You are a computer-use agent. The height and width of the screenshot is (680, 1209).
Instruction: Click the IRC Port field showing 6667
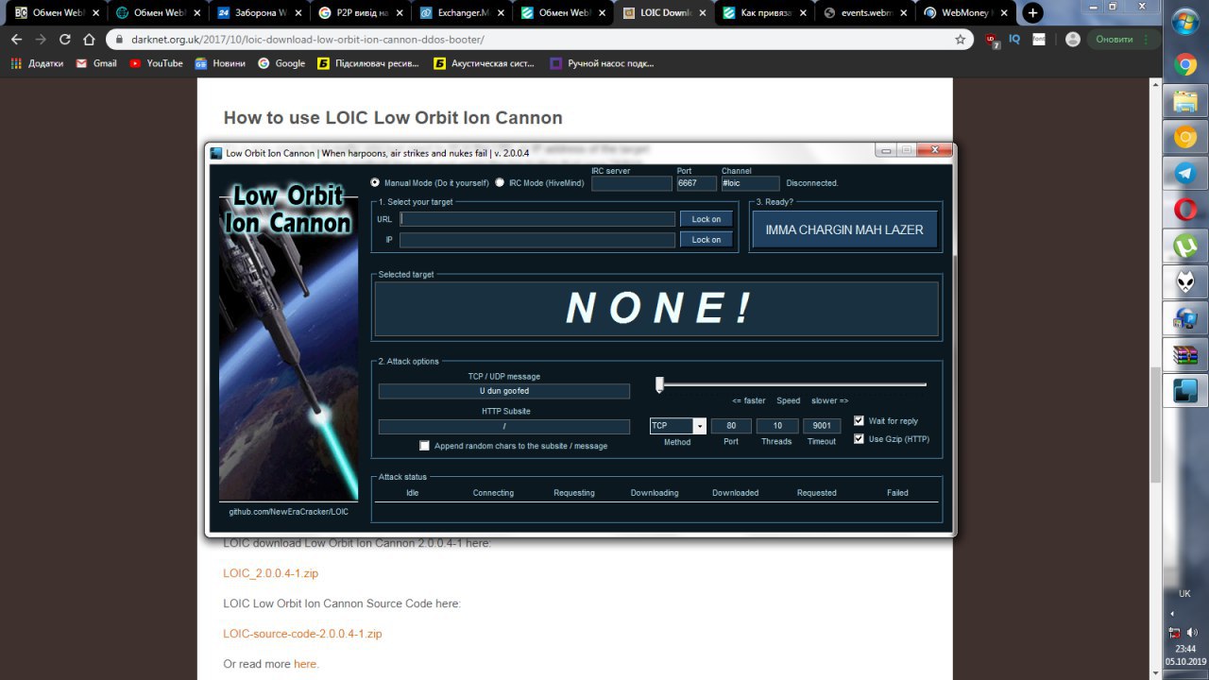(x=697, y=183)
